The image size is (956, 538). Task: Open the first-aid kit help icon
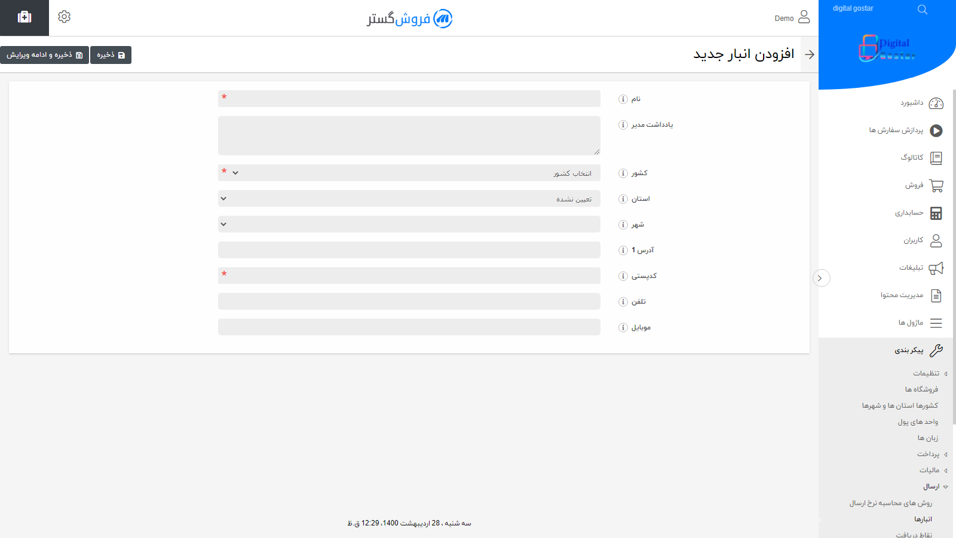(x=24, y=17)
